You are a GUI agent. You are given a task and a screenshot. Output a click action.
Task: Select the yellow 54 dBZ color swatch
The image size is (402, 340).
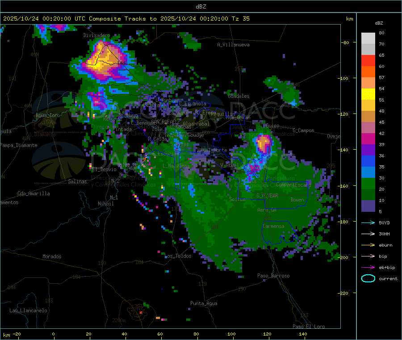click(x=368, y=94)
